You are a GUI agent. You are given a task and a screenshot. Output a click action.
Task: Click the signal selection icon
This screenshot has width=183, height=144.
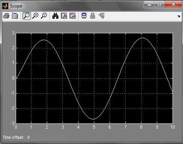pyautogui.click(x=101, y=16)
